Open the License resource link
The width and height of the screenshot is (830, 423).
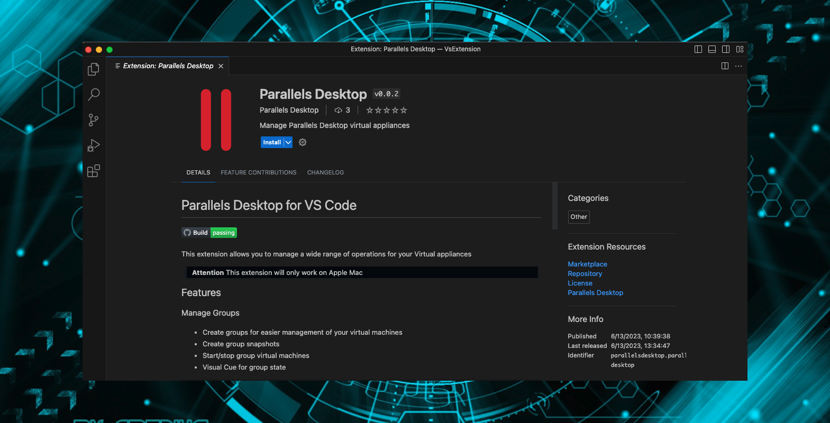(580, 283)
